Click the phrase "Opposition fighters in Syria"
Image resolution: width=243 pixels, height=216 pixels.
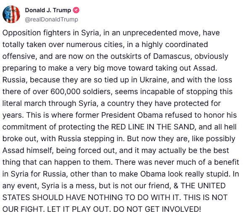coord(51,33)
